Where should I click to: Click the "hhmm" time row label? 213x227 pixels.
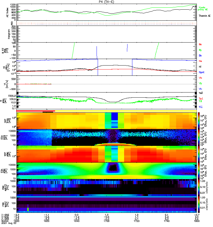point(5,221)
